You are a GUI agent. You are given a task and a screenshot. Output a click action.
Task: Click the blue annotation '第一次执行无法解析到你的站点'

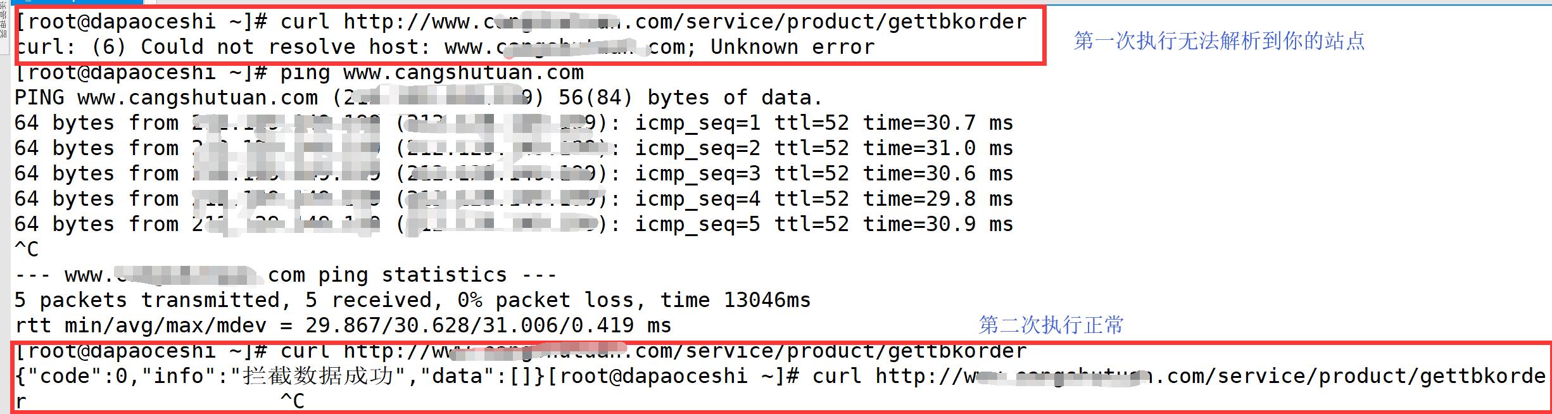(x=1220, y=41)
